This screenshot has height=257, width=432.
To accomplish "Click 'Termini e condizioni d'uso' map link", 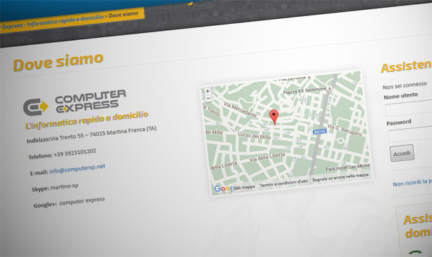I will (283, 183).
